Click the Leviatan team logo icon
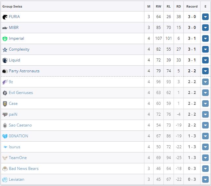 point(5,179)
